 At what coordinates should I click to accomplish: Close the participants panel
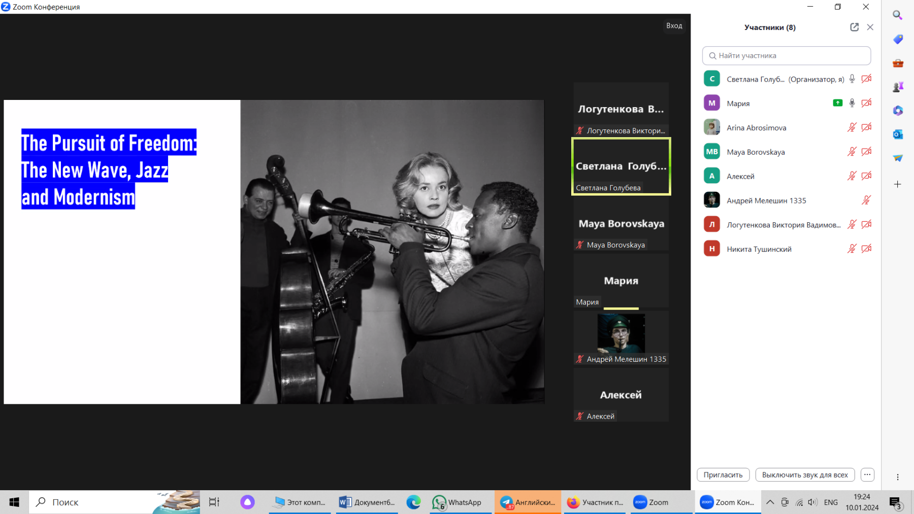870,27
